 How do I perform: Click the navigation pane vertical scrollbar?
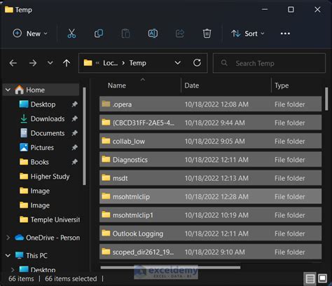[84, 136]
